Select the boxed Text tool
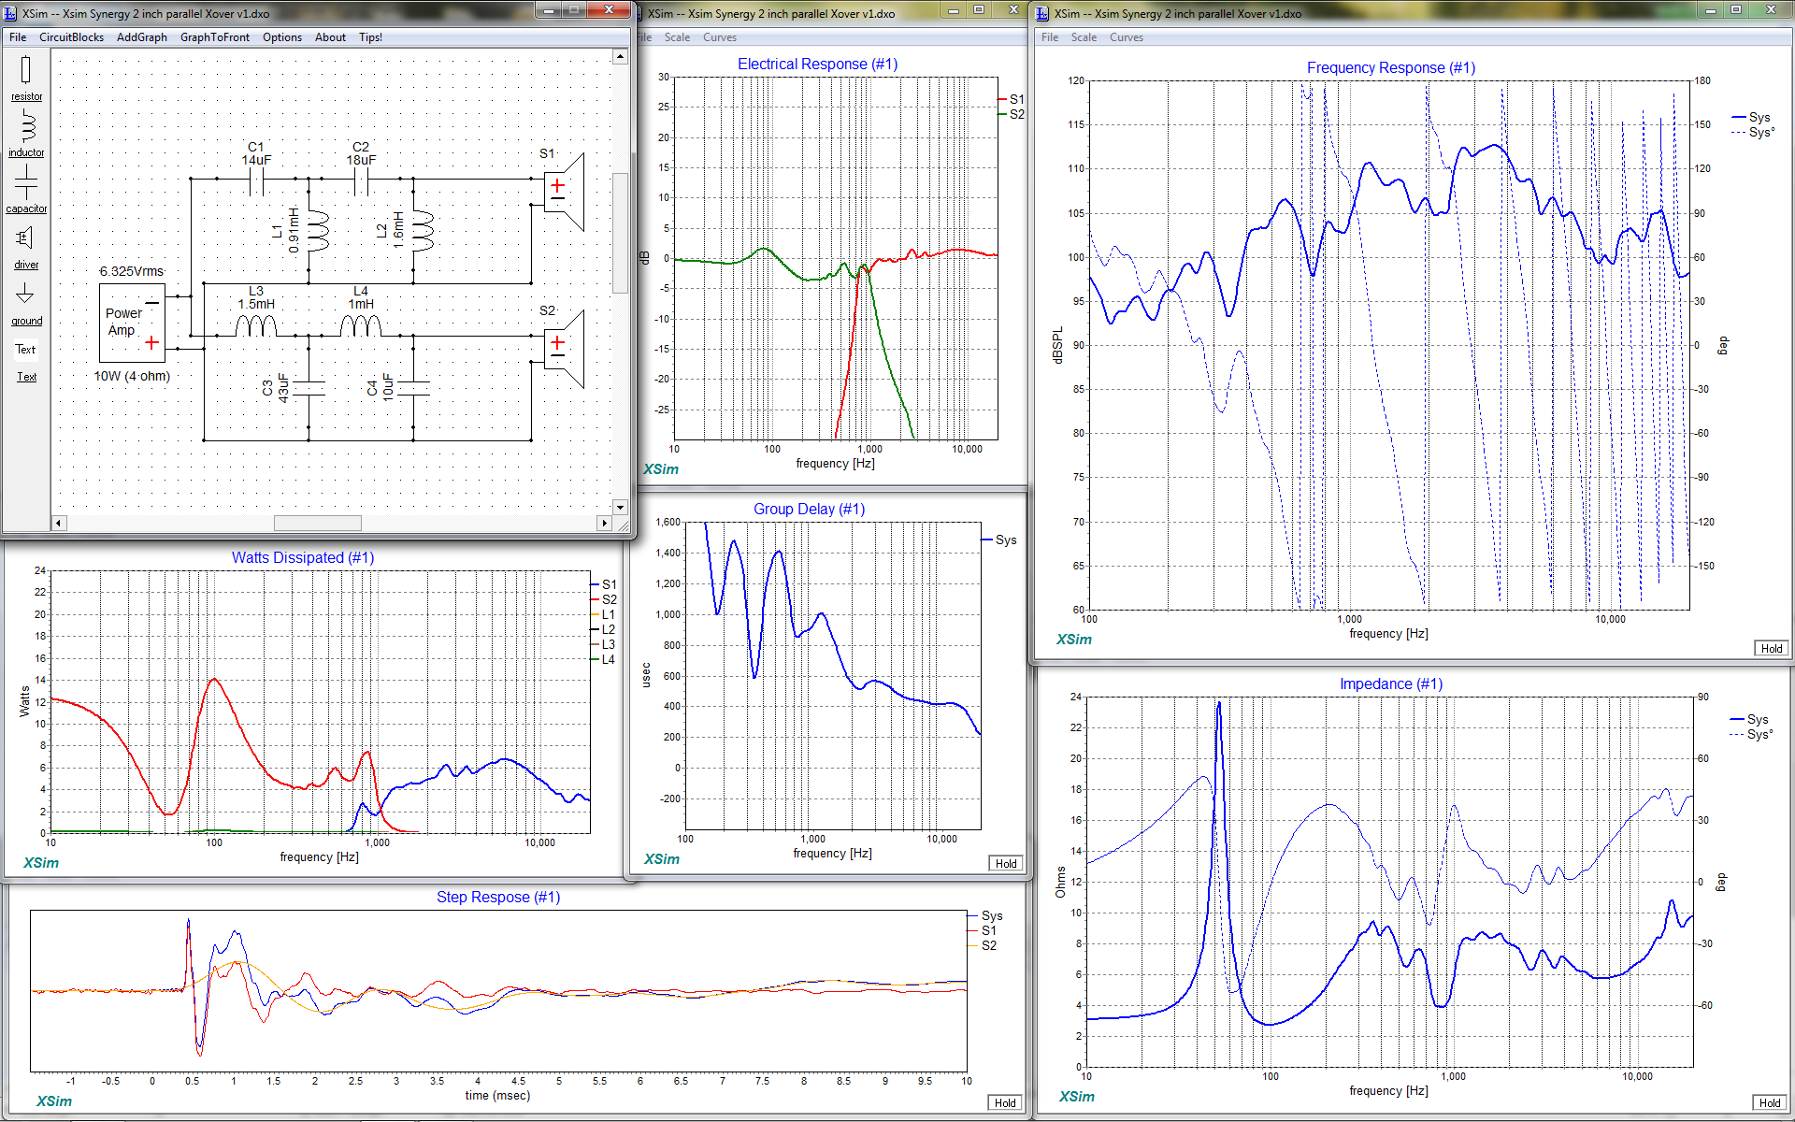This screenshot has height=1122, width=1795. (x=25, y=350)
